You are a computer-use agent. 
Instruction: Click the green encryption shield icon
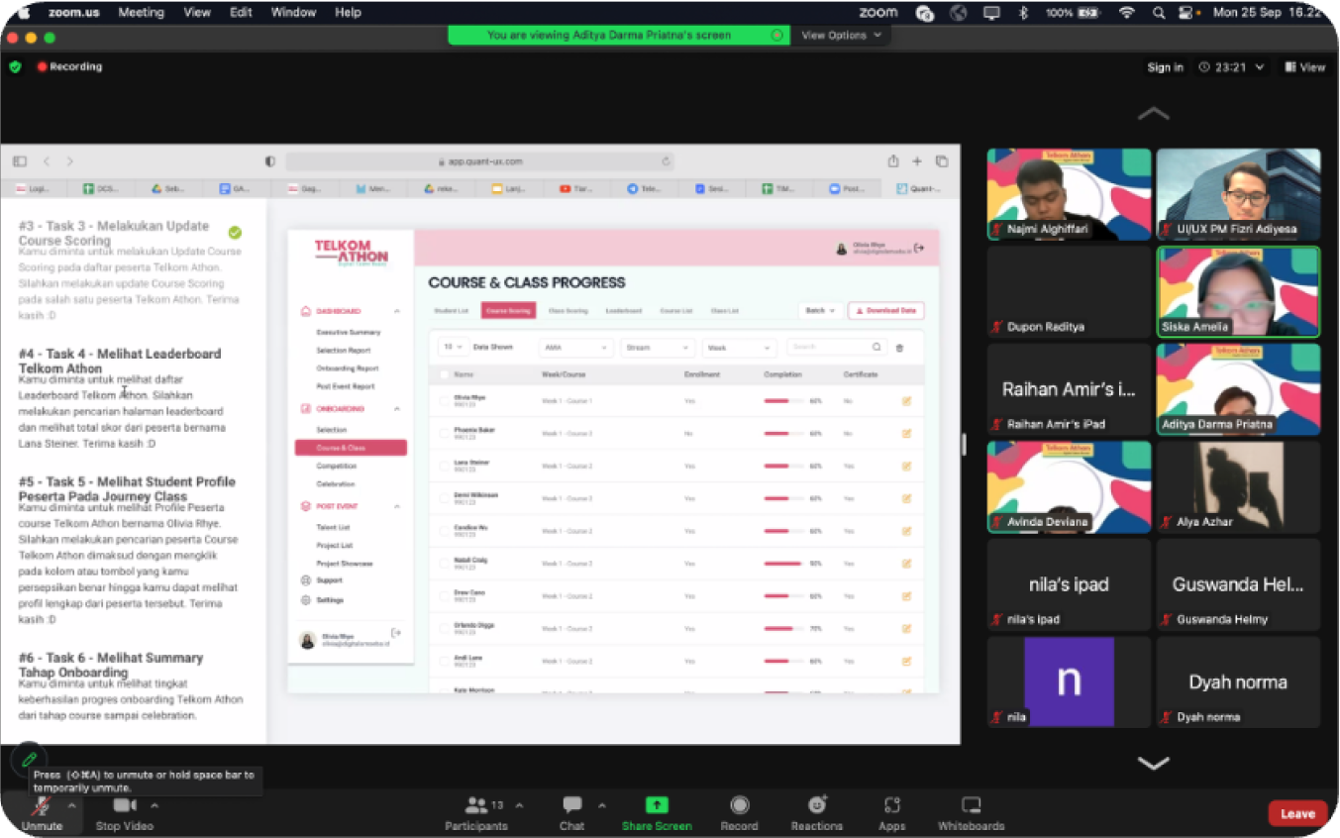[x=15, y=66]
